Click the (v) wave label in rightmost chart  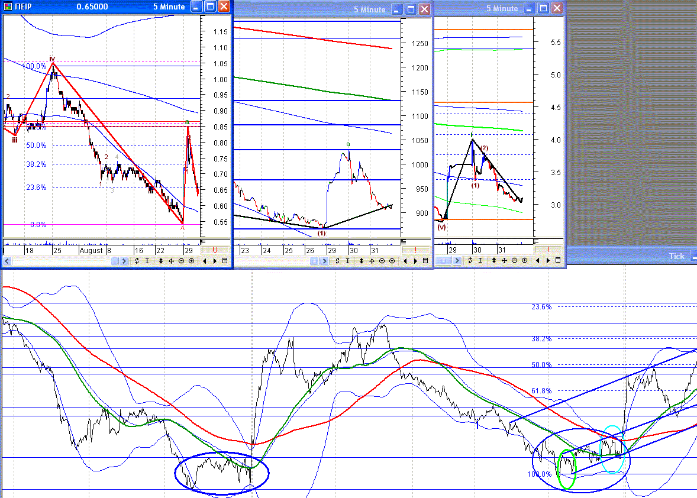tap(441, 227)
